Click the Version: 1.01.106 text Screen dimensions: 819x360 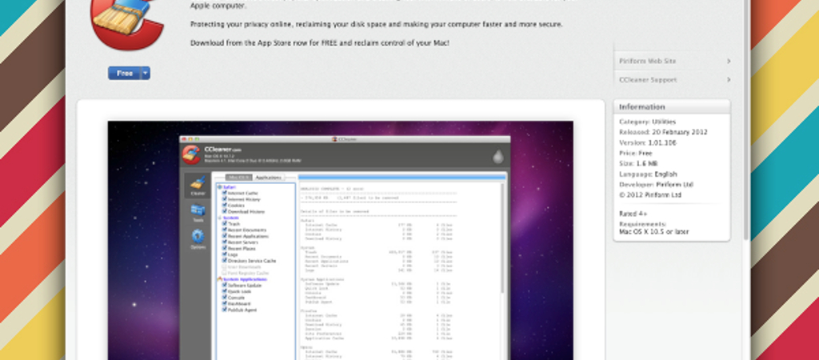(x=647, y=142)
